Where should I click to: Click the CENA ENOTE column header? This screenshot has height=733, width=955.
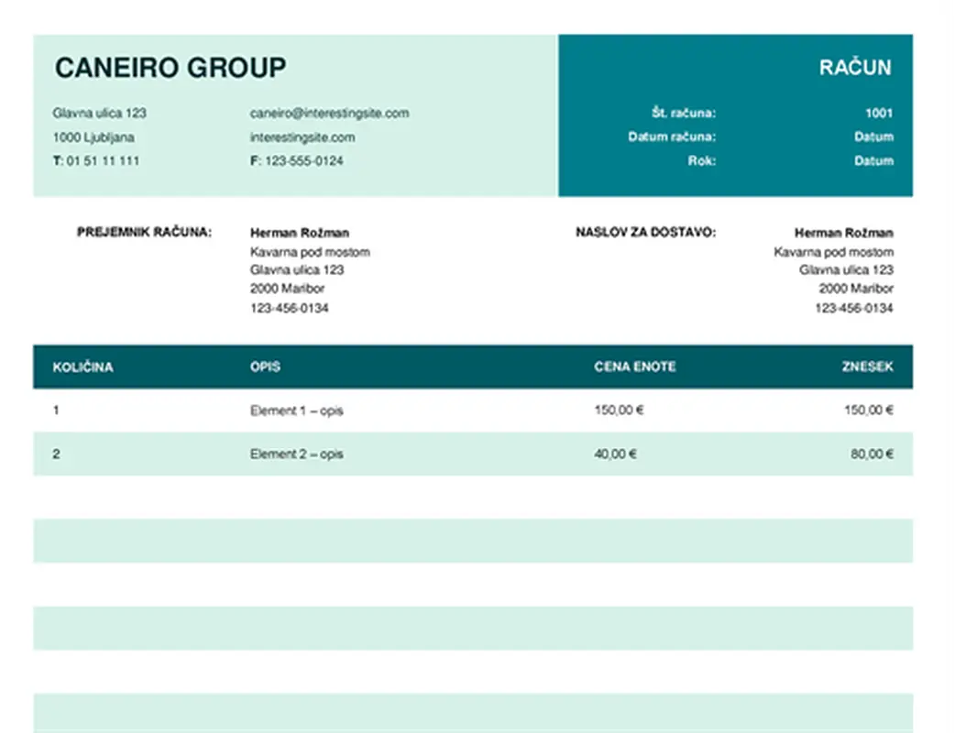point(634,366)
